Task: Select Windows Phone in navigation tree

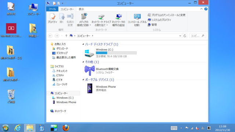Action: 64,102
